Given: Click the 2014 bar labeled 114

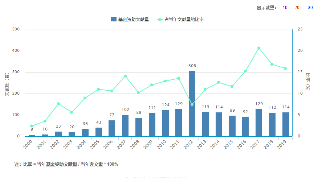Looking at the screenshot, I should click(219, 124).
